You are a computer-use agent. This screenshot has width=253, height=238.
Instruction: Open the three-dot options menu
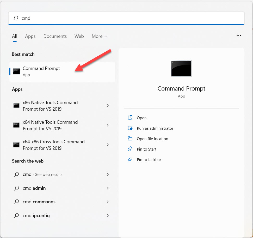pyautogui.click(x=239, y=35)
